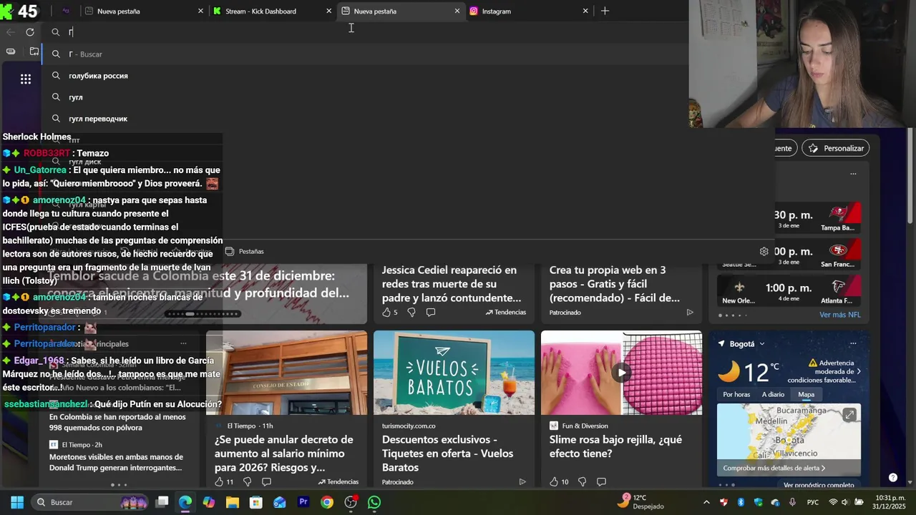Open 'anular decreto de aumento' article
Viewport: 916px width, 515px height.
pyautogui.click(x=284, y=453)
